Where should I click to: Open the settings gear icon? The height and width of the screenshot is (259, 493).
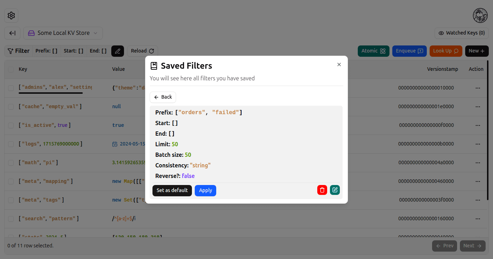pyautogui.click(x=11, y=16)
